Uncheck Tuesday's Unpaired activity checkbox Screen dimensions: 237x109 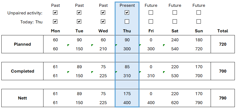(x=79, y=13)
